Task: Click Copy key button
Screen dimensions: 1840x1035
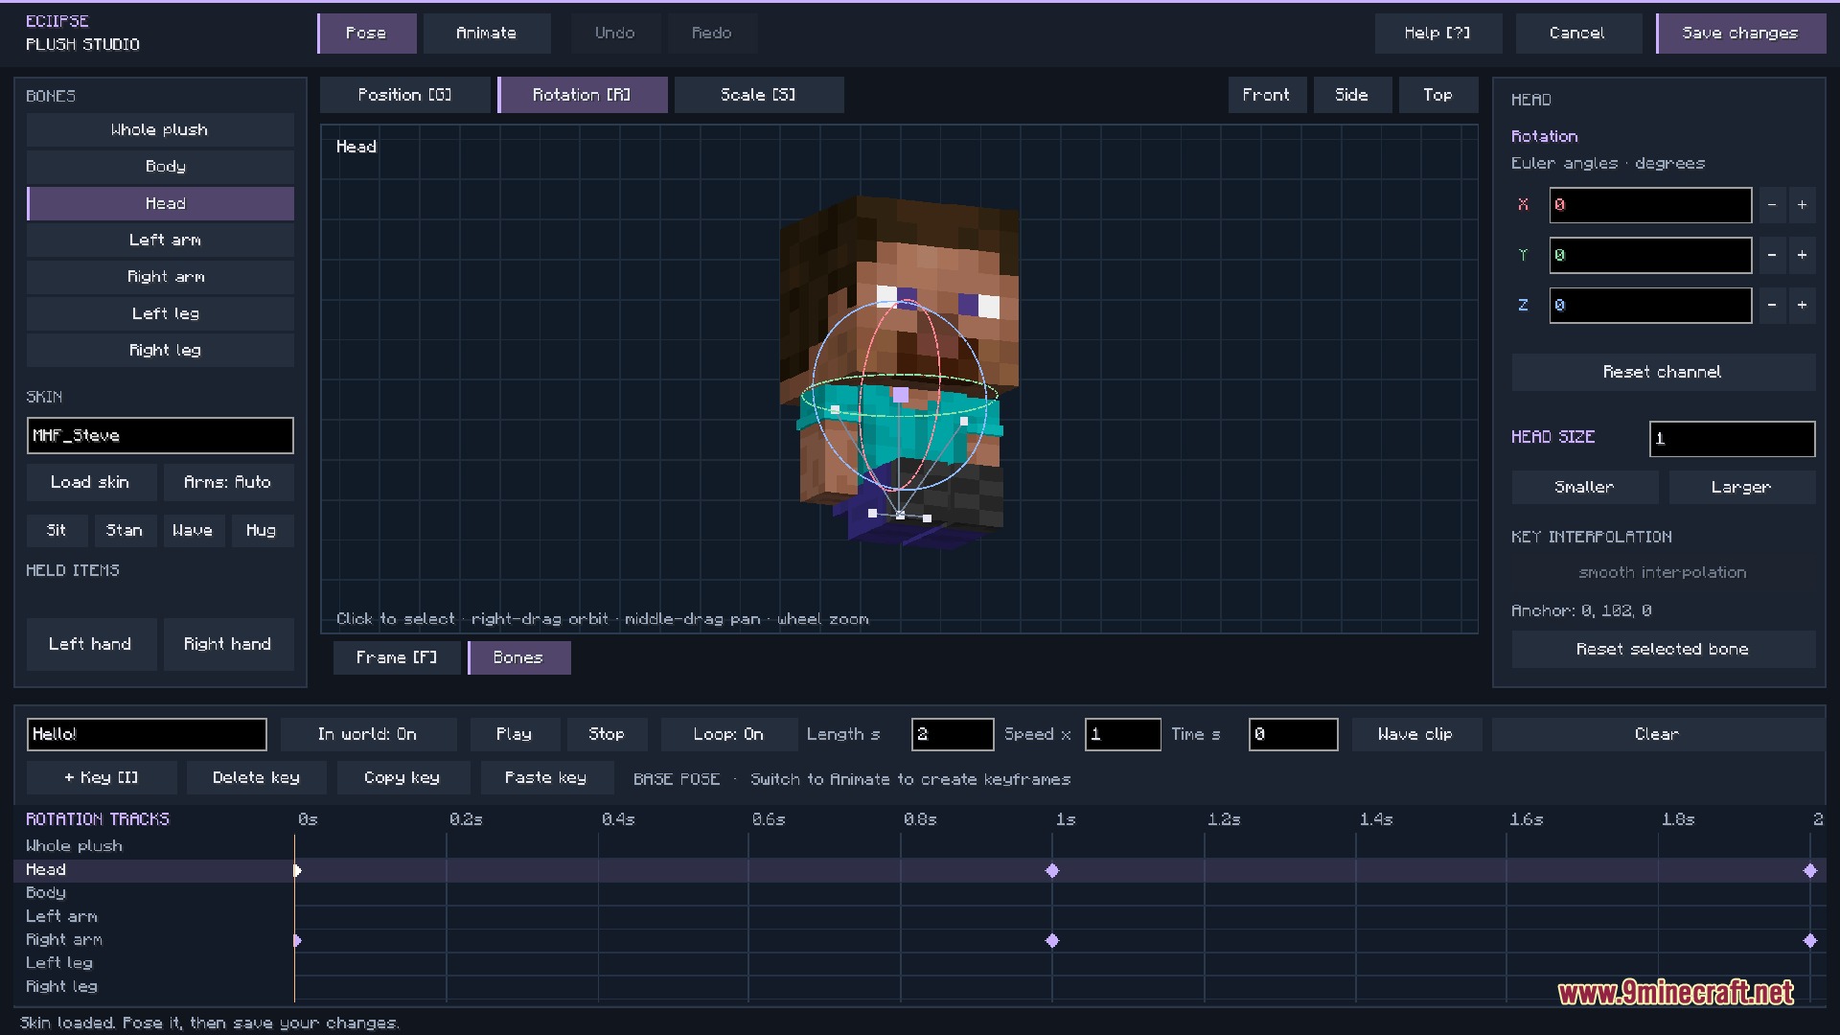Action: coord(402,778)
